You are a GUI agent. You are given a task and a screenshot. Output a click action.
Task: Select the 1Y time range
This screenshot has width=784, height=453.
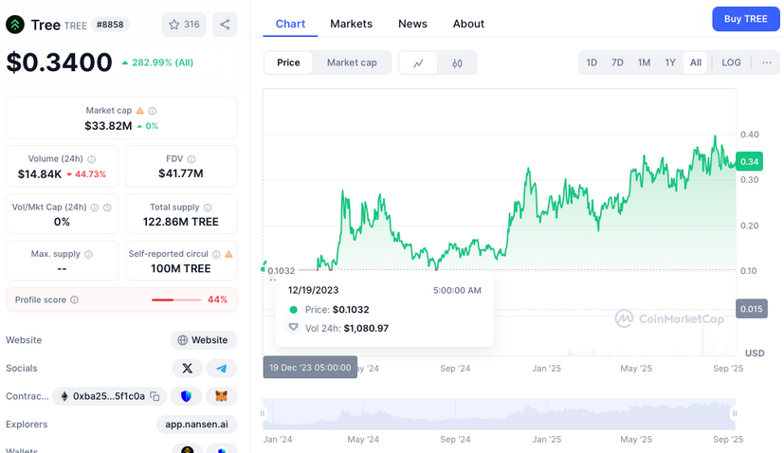tap(670, 63)
